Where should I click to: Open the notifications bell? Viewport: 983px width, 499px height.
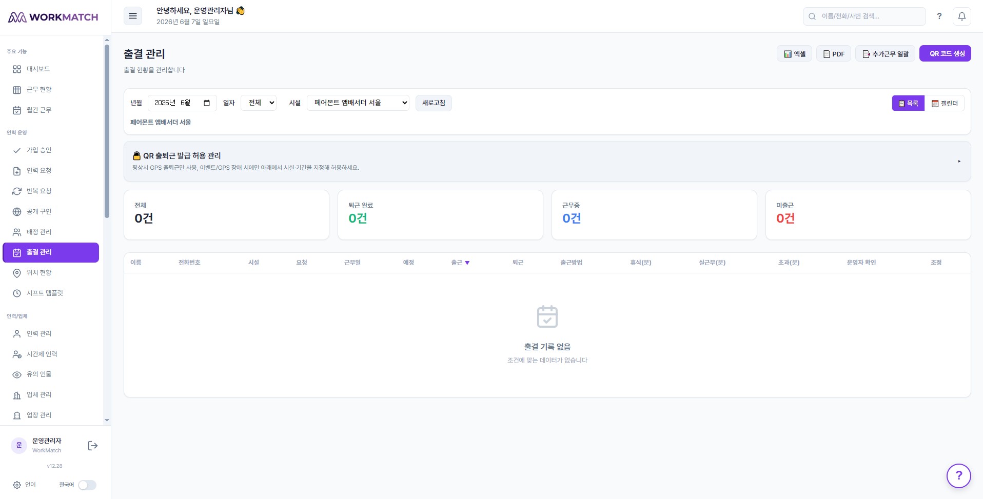tap(962, 16)
